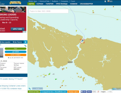Click the green ПЪТ button
This screenshot has width=121, height=93.
16,49
